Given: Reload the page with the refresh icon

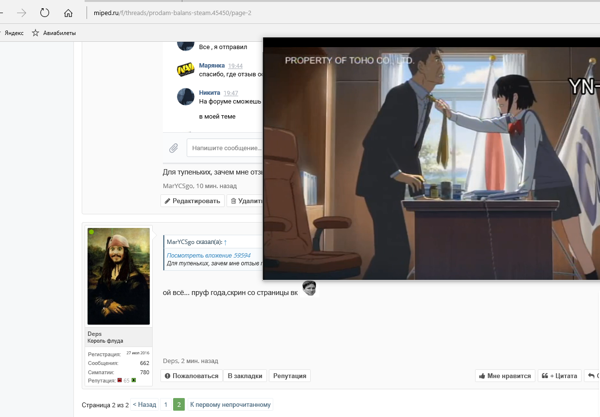Looking at the screenshot, I should [x=45, y=13].
